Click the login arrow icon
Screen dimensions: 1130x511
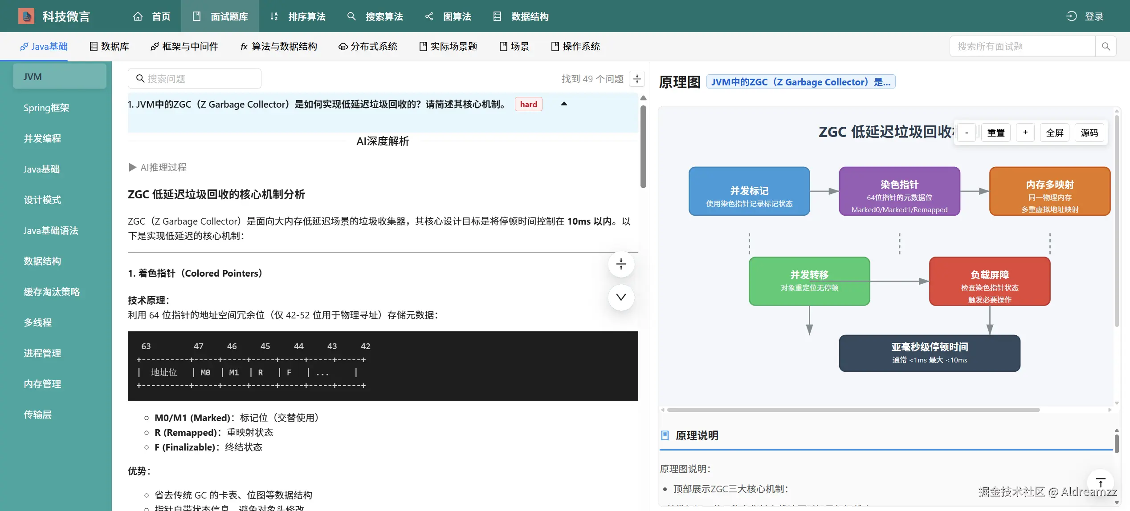1071,16
